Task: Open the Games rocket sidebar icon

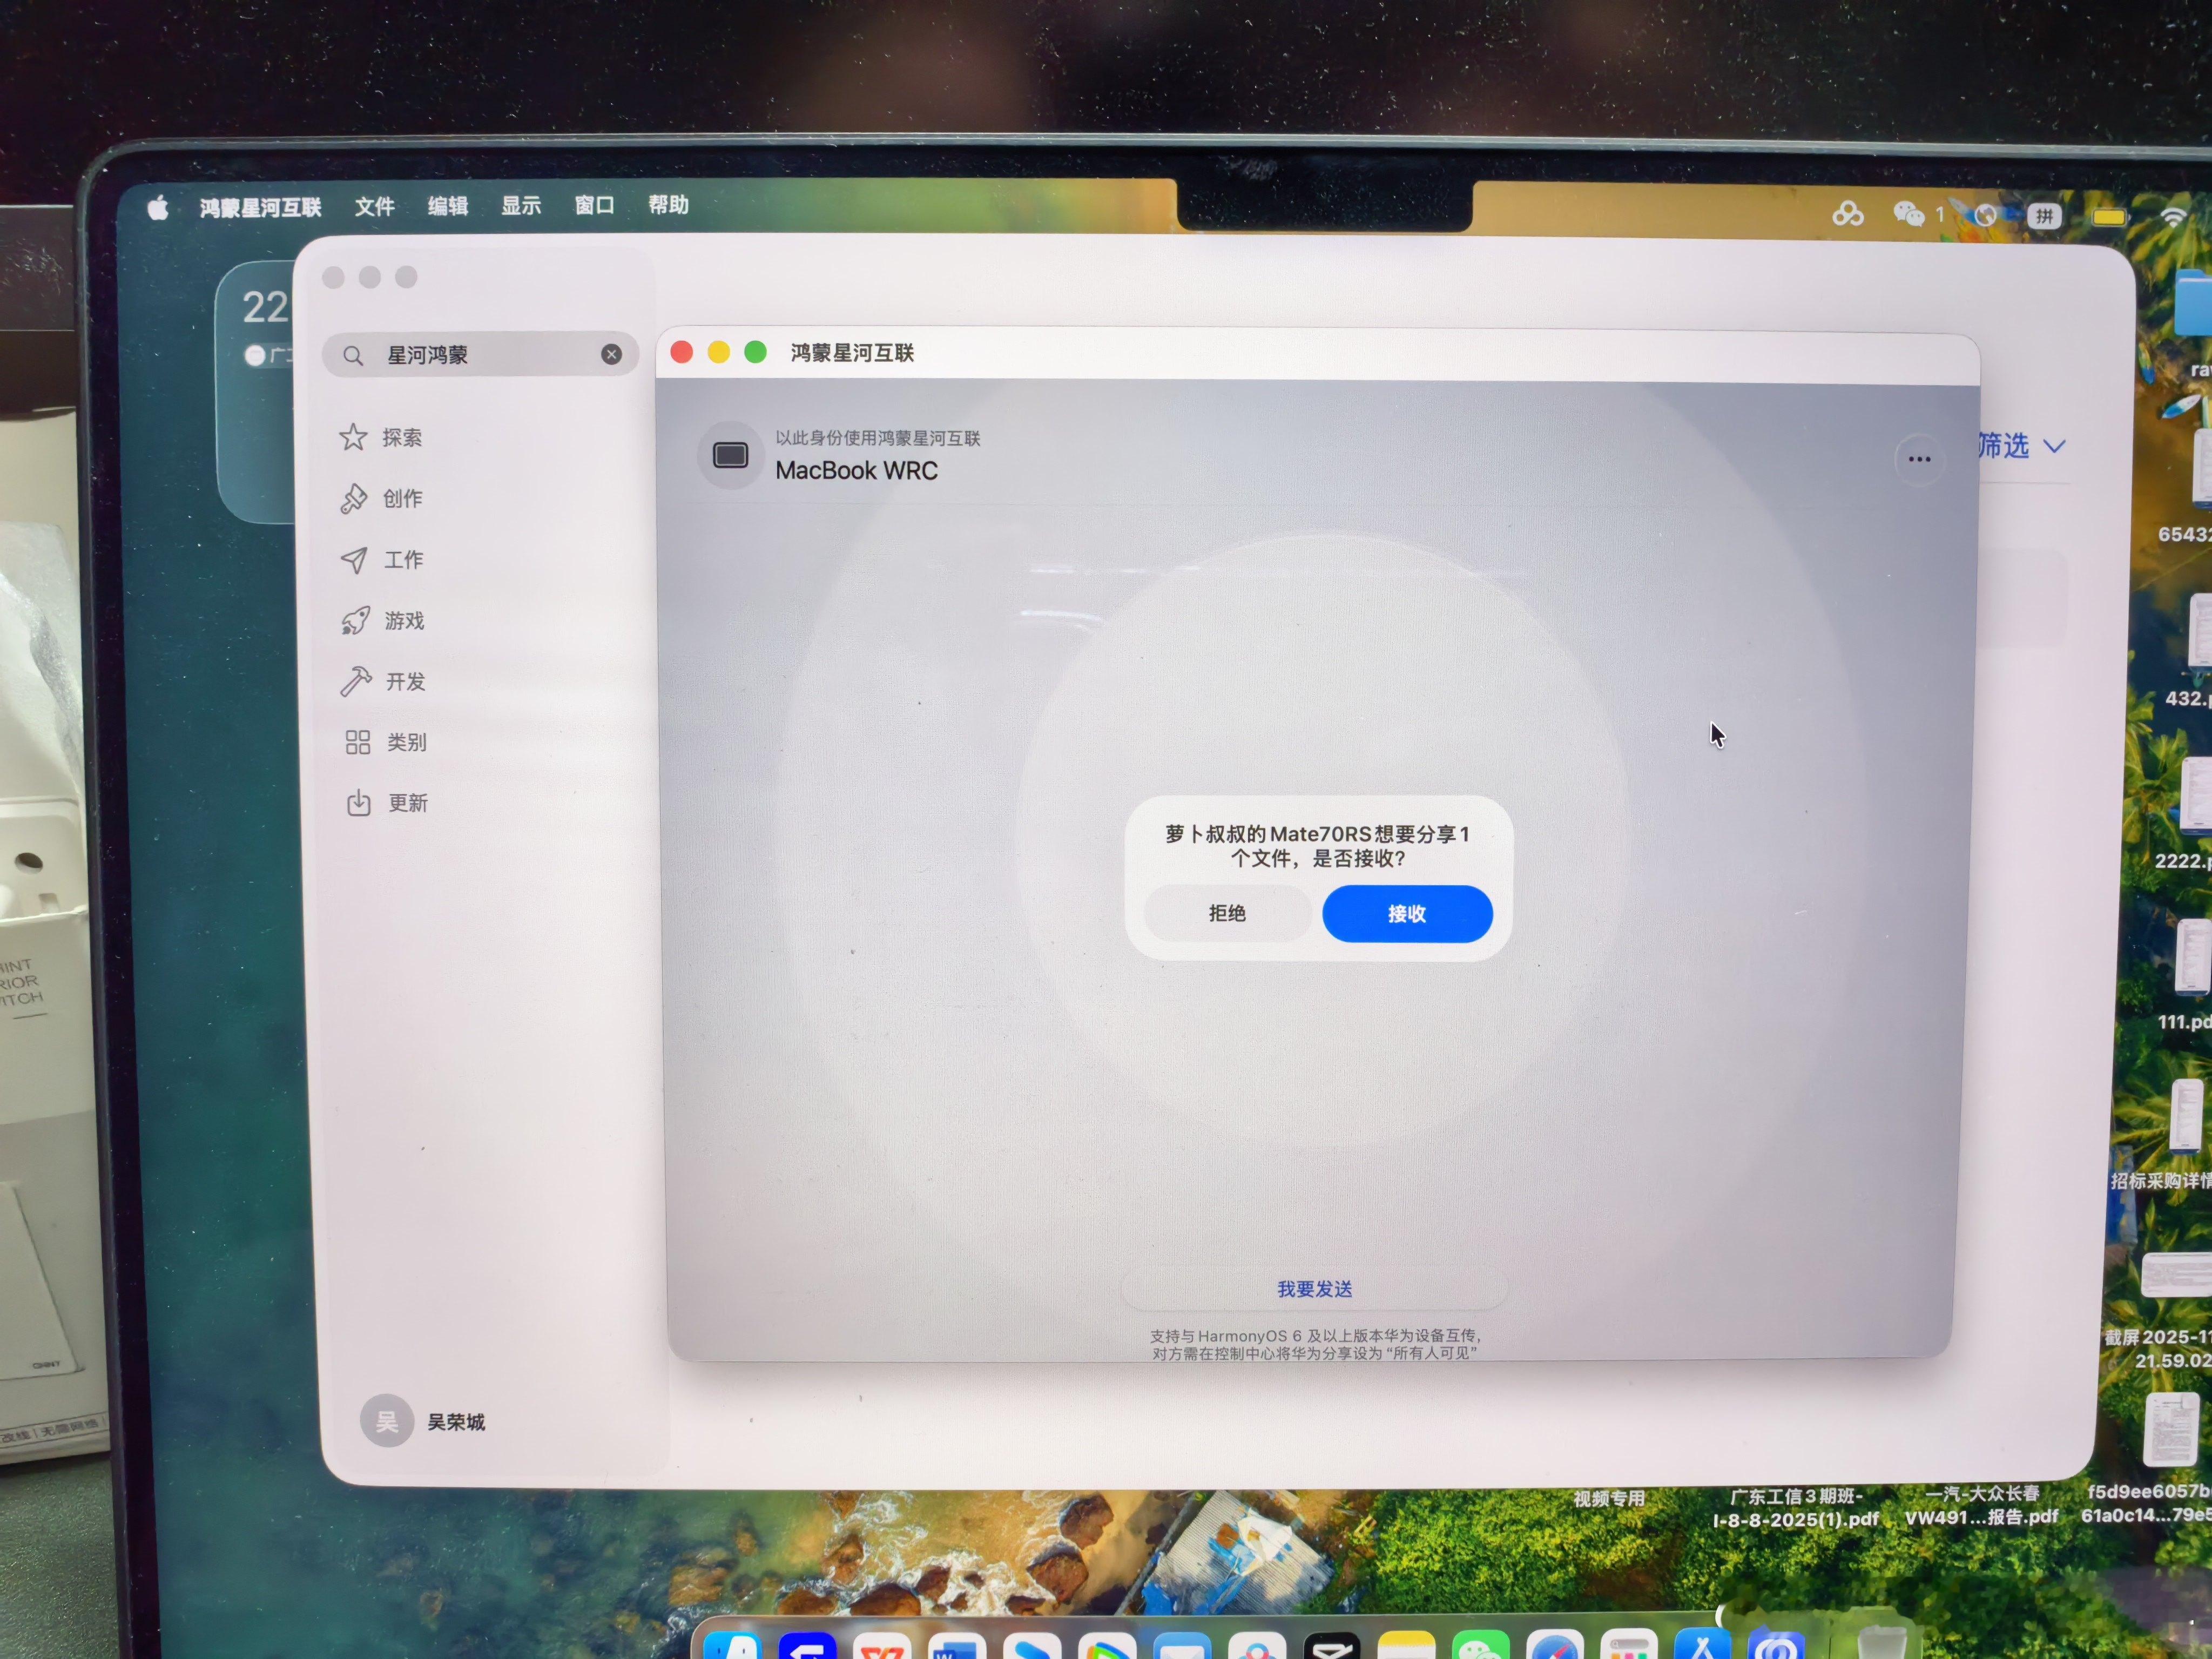Action: (355, 621)
